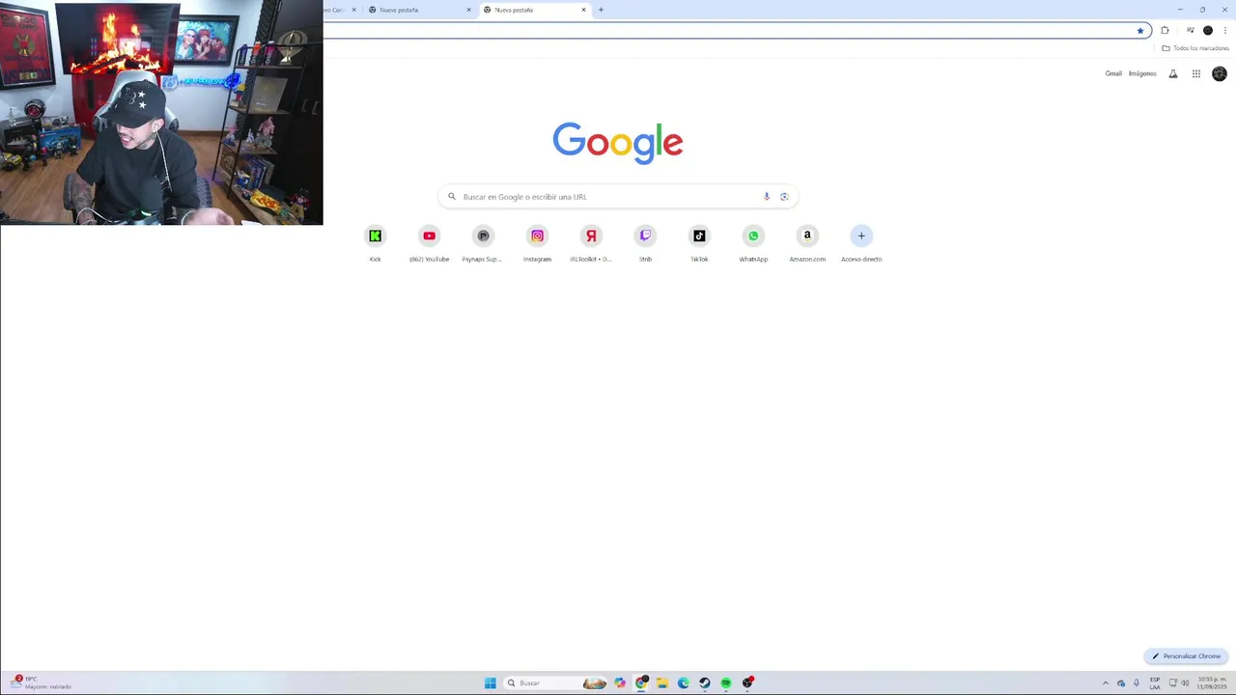Screen dimensions: 1236x695
Task: Open the Chrome profile icon in toolbar
Action: (1207, 31)
